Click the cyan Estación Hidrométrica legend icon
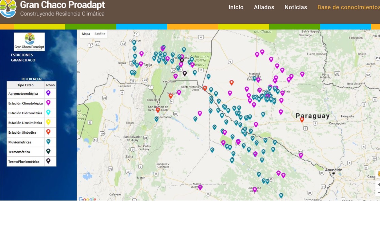Image resolution: width=380 pixels, height=227 pixels. (x=48, y=113)
